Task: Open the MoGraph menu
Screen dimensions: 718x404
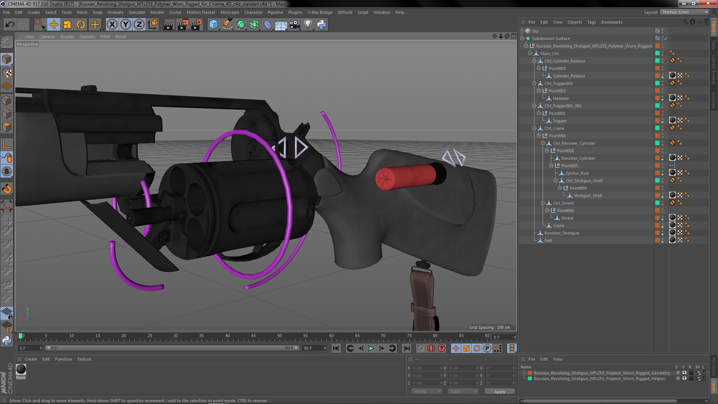Action: click(x=229, y=12)
